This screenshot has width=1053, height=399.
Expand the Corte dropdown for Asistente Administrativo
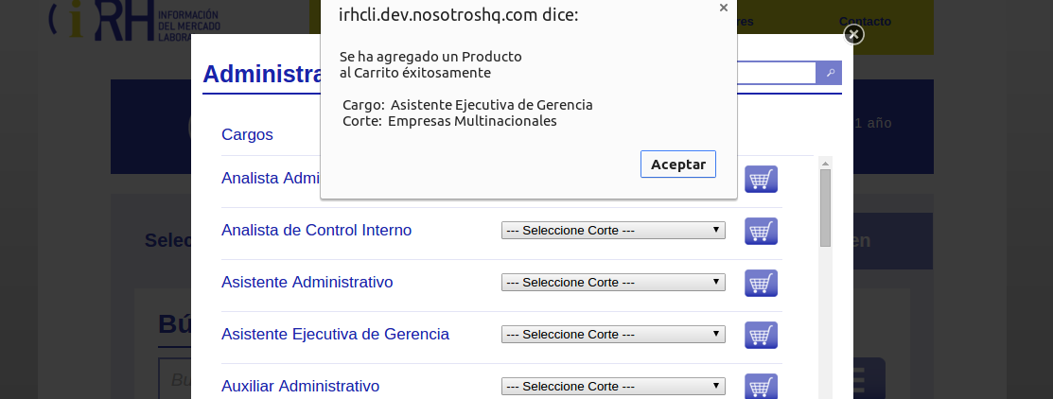click(613, 283)
